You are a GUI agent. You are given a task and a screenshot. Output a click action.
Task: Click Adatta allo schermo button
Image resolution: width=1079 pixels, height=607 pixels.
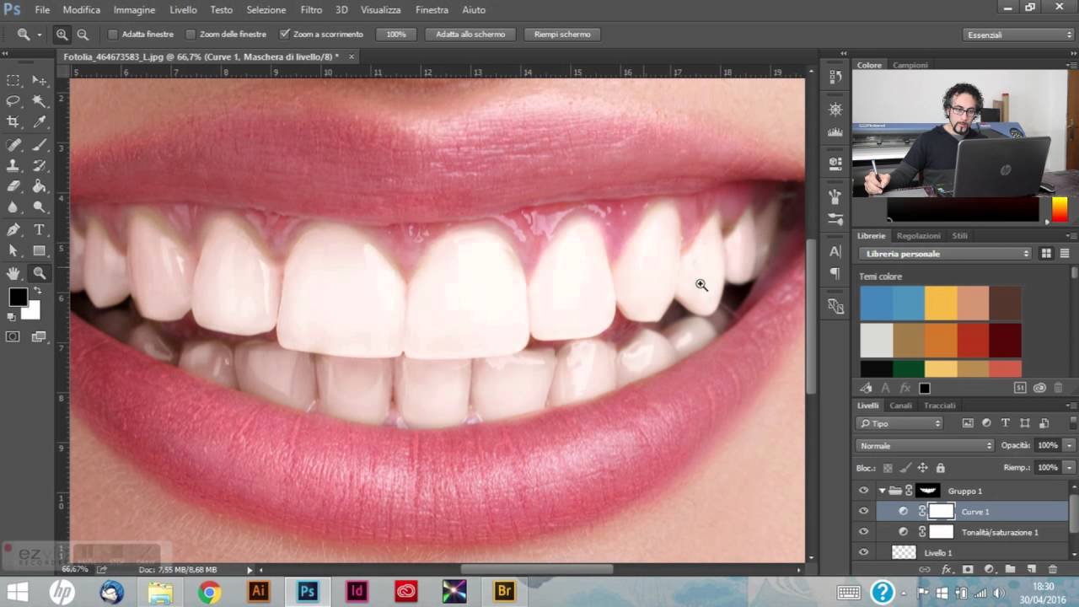click(470, 35)
